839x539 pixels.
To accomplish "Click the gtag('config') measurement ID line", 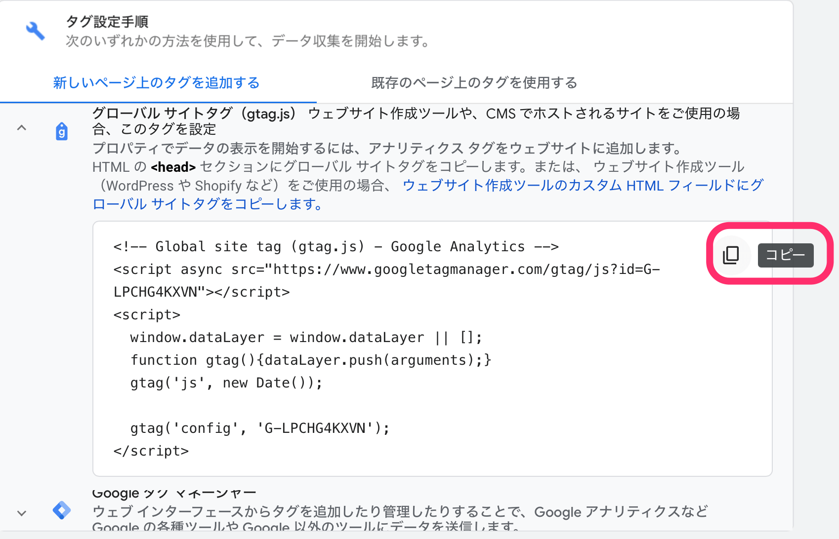I will [260, 428].
